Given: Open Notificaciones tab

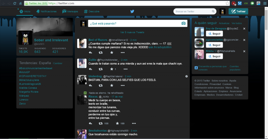Looking at the screenshot, I should tap(46, 12).
